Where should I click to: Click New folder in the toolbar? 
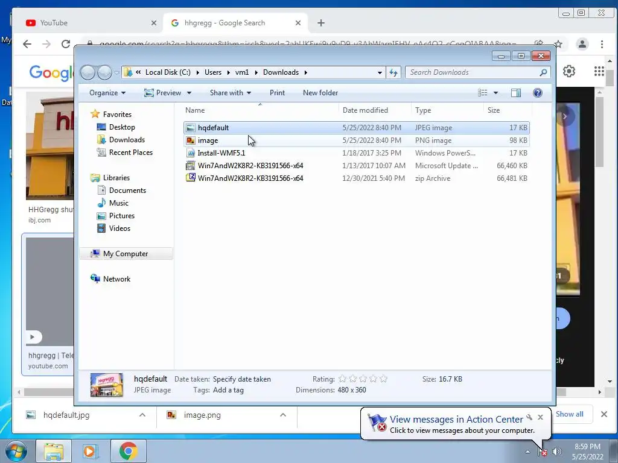pyautogui.click(x=320, y=93)
